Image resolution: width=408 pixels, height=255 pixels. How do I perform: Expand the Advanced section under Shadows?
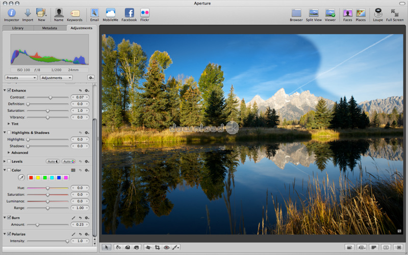[9, 152]
